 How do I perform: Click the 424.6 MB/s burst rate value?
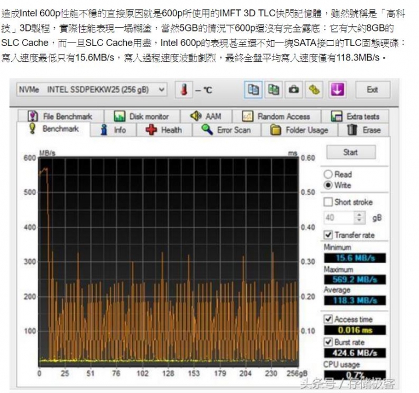(x=355, y=353)
